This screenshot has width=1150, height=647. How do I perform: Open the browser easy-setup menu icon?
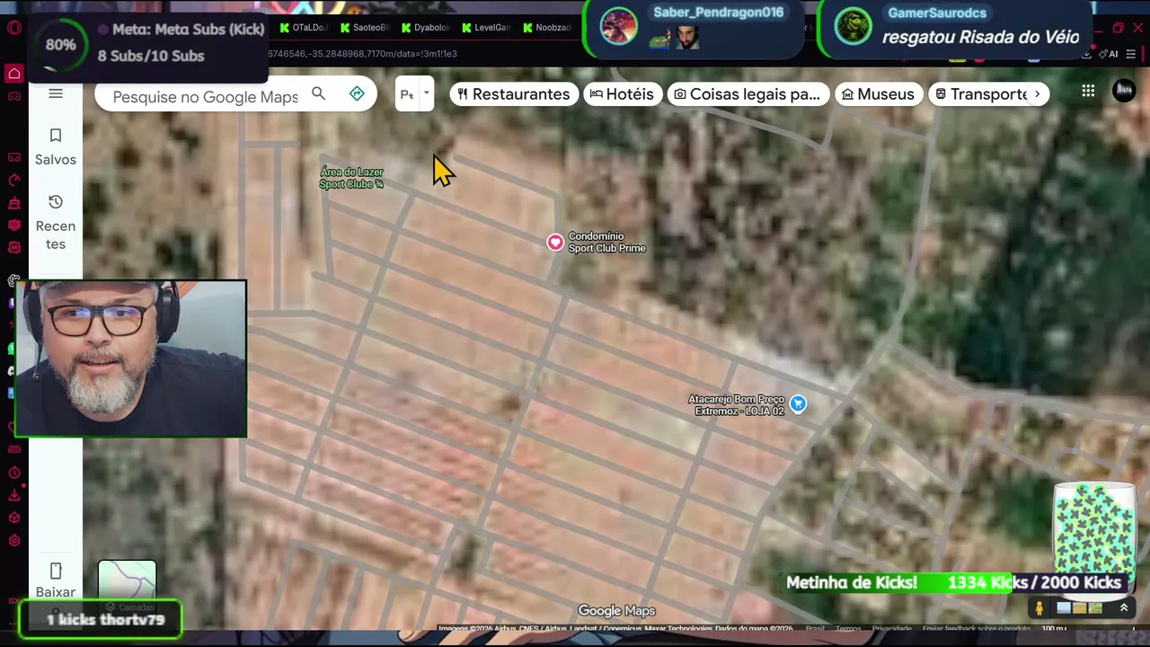pyautogui.click(x=1131, y=54)
